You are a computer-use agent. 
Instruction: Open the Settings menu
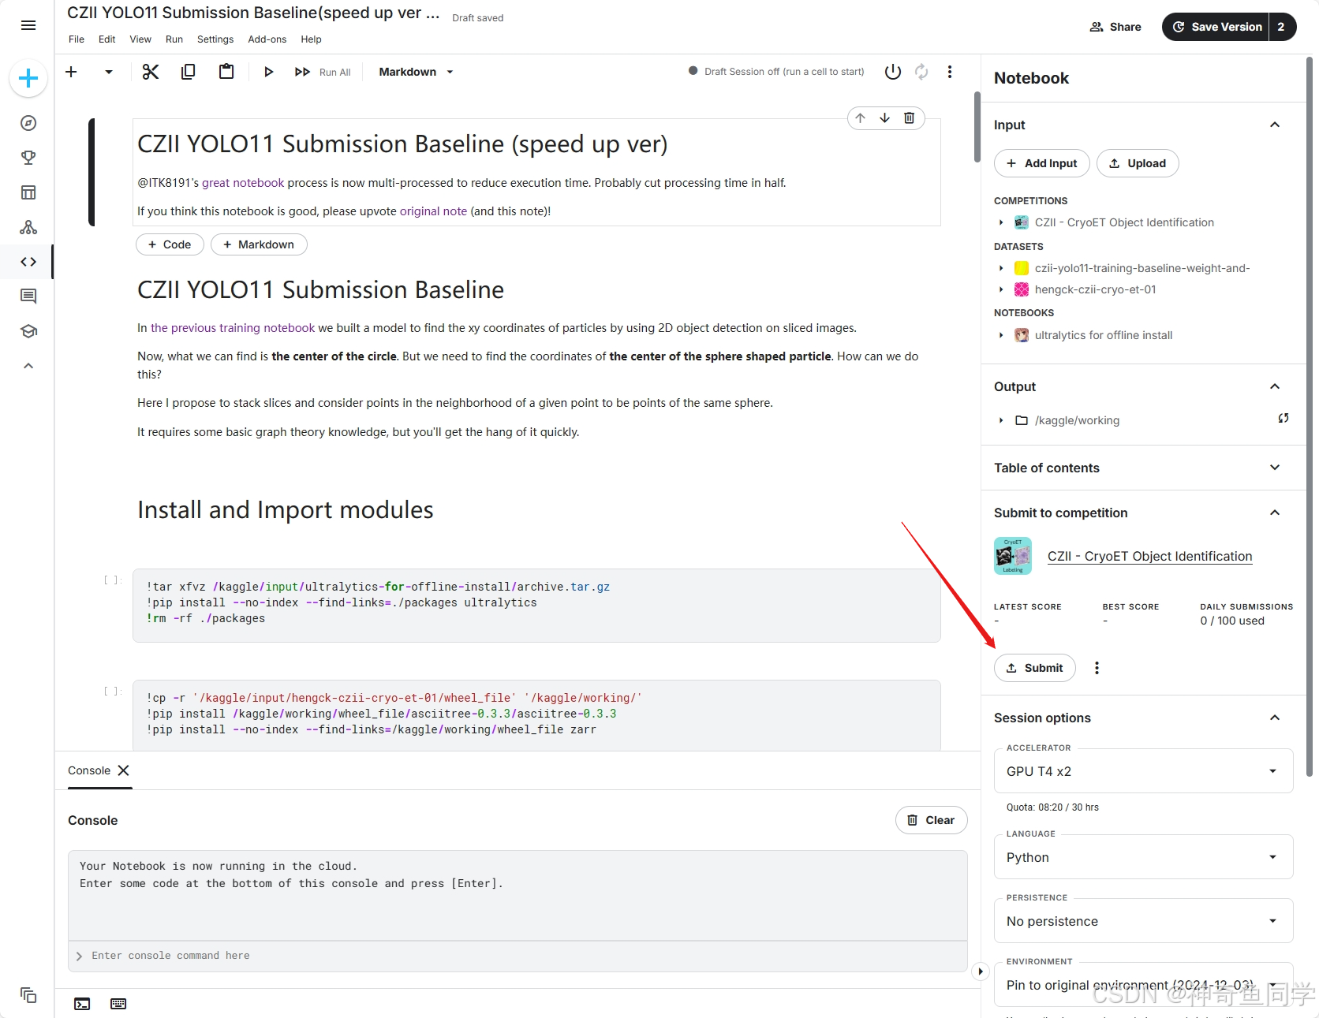tap(215, 39)
